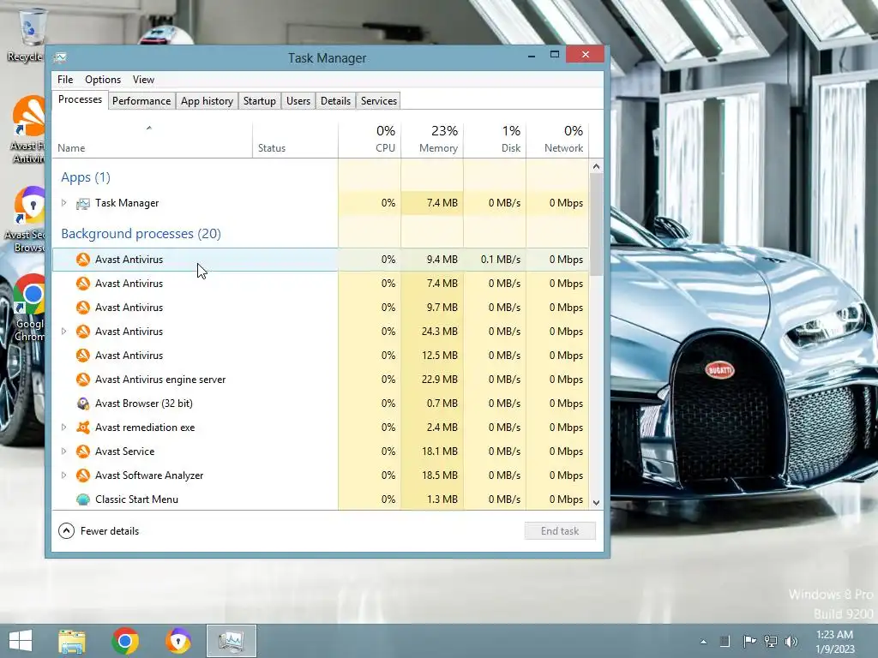Viewport: 878px width, 658px height.
Task: Sort by the Status column header
Action: point(295,140)
